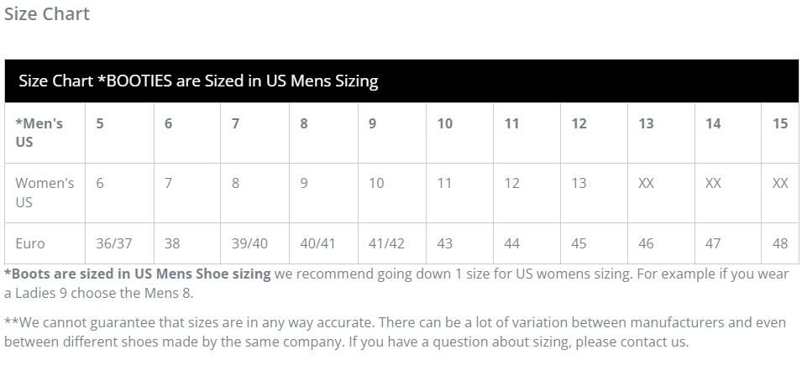Click the bold "Boots are sized in US Mens" note

coord(138,274)
